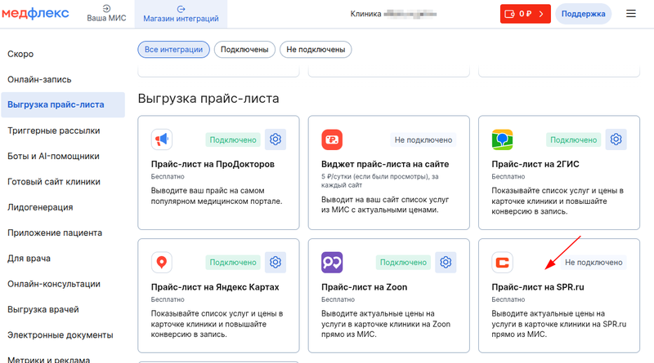Click the Поддержка button
This screenshot has width=654, height=363.
pyautogui.click(x=583, y=14)
